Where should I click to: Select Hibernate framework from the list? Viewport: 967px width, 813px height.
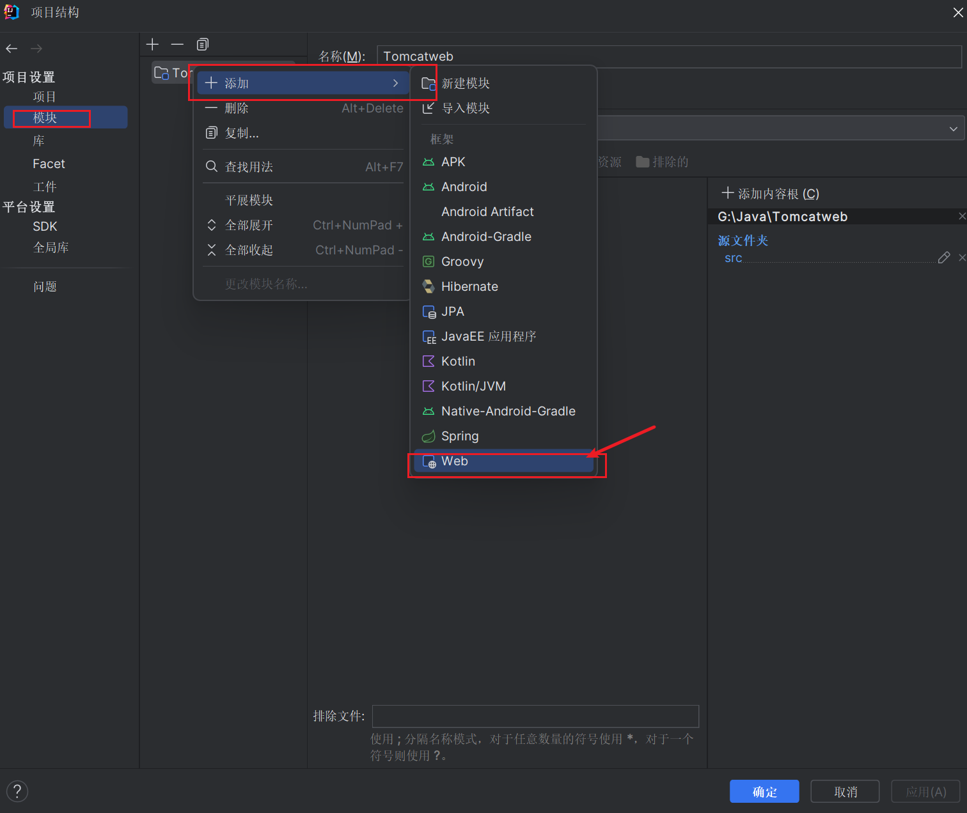(469, 286)
